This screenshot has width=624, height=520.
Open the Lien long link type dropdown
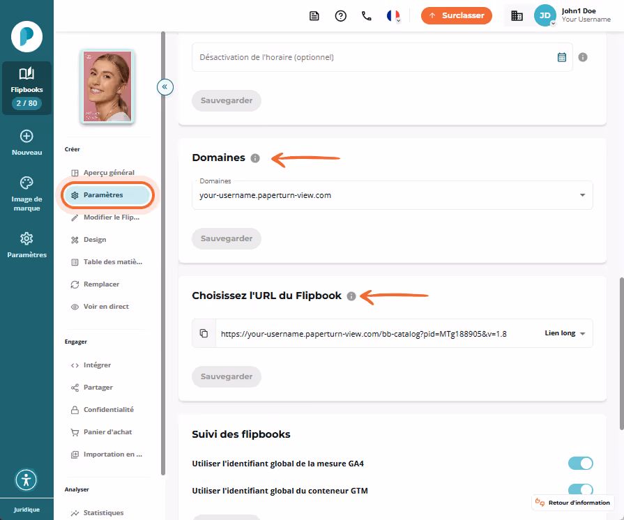(565, 333)
